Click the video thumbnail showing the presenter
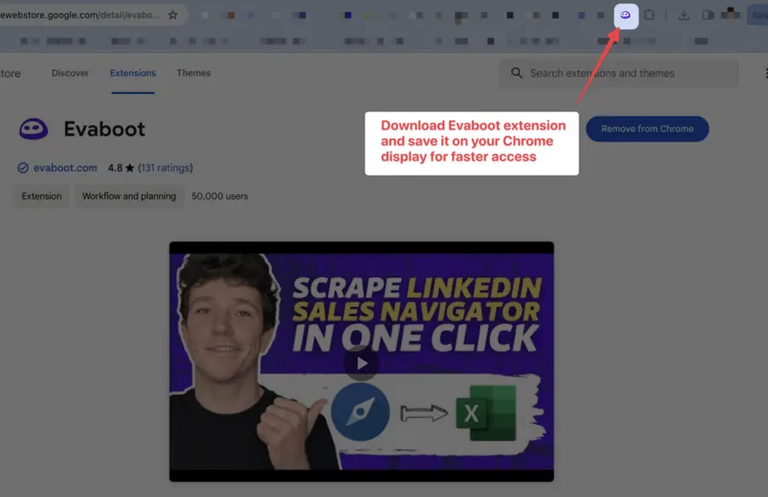The image size is (768, 497). click(x=230, y=341)
